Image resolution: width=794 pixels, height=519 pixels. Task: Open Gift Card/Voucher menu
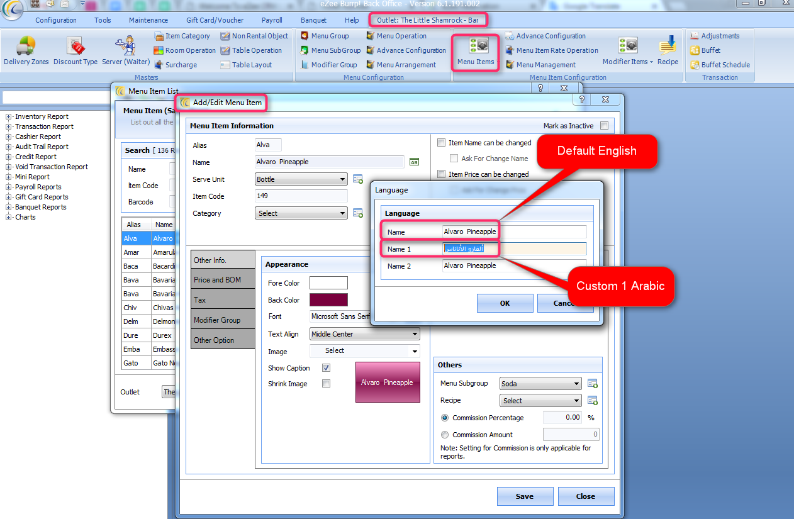[215, 20]
